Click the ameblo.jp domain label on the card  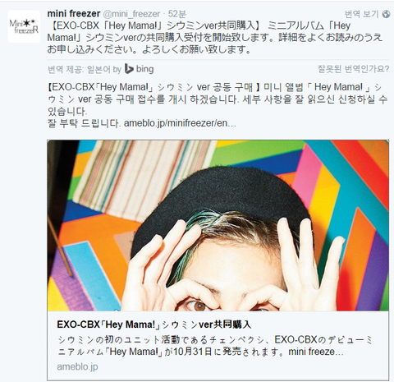pyautogui.click(x=77, y=366)
